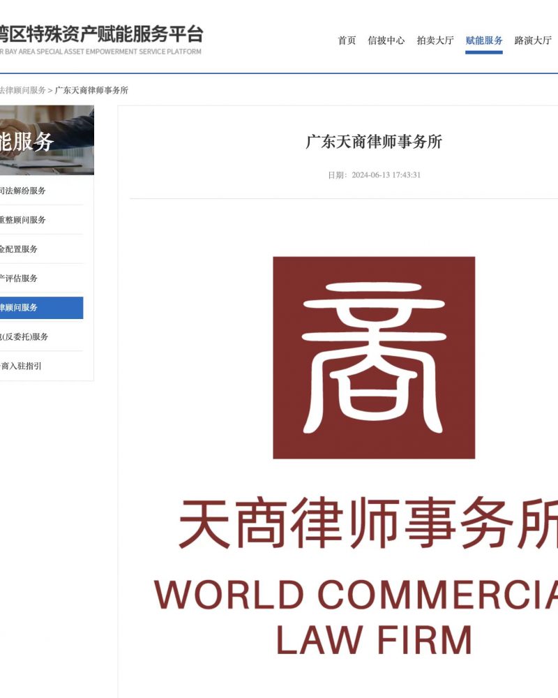Click the 广东天商律师事务所 breadcrumb text
Image resolution: width=558 pixels, height=698 pixels.
point(91,90)
